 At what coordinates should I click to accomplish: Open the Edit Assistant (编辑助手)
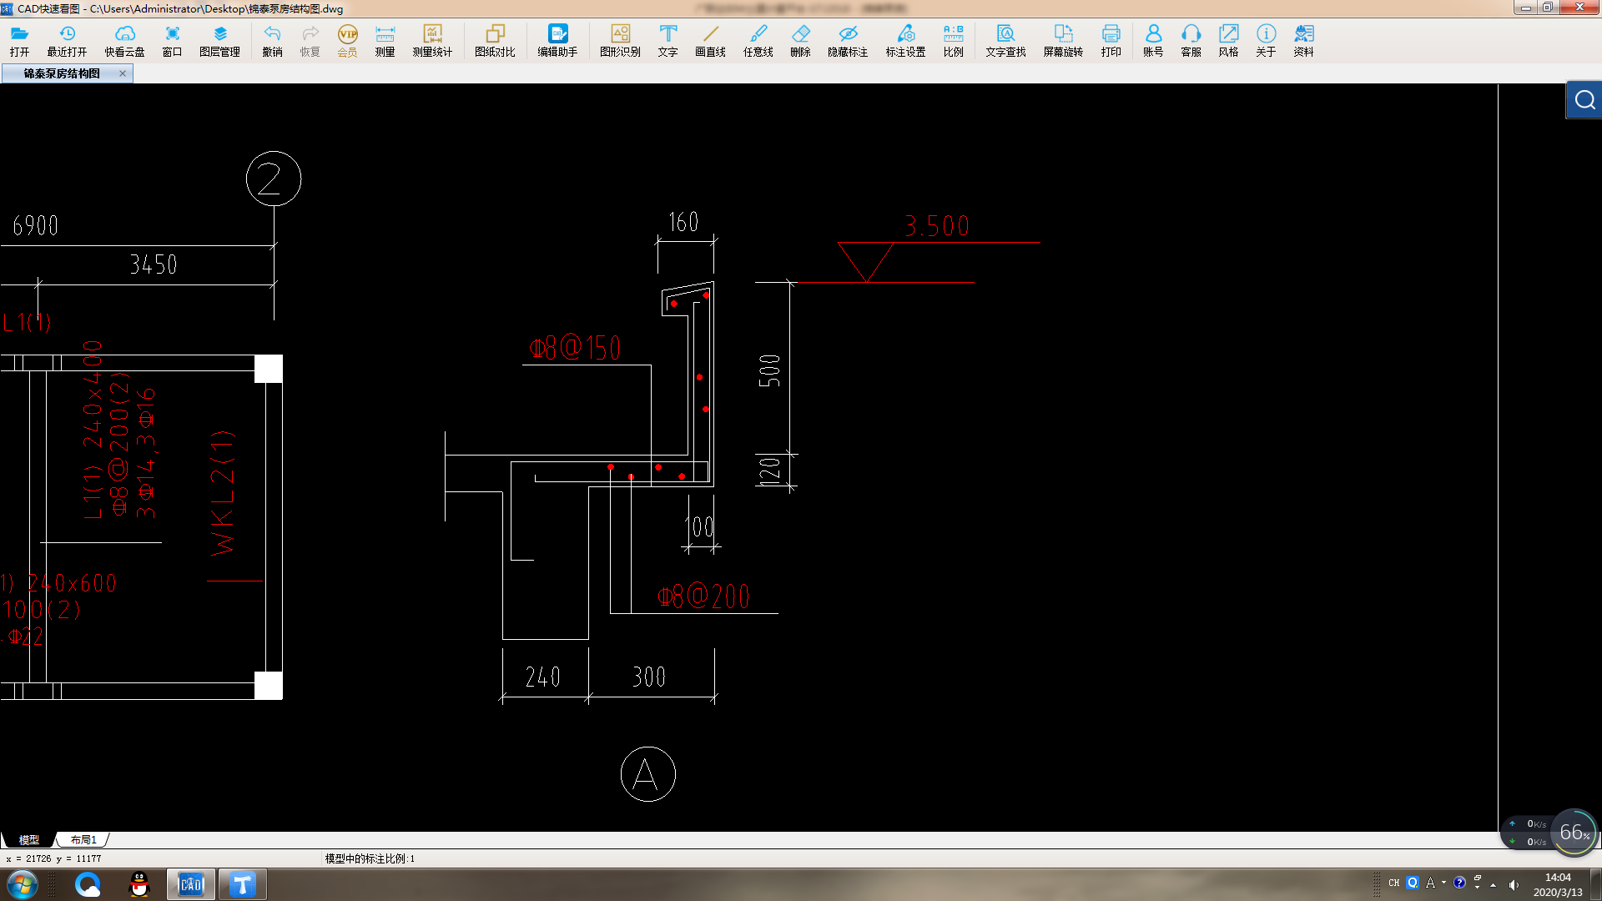(x=557, y=40)
